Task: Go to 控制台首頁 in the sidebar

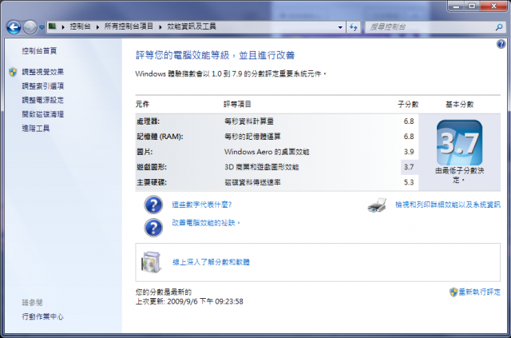Action: coord(39,51)
